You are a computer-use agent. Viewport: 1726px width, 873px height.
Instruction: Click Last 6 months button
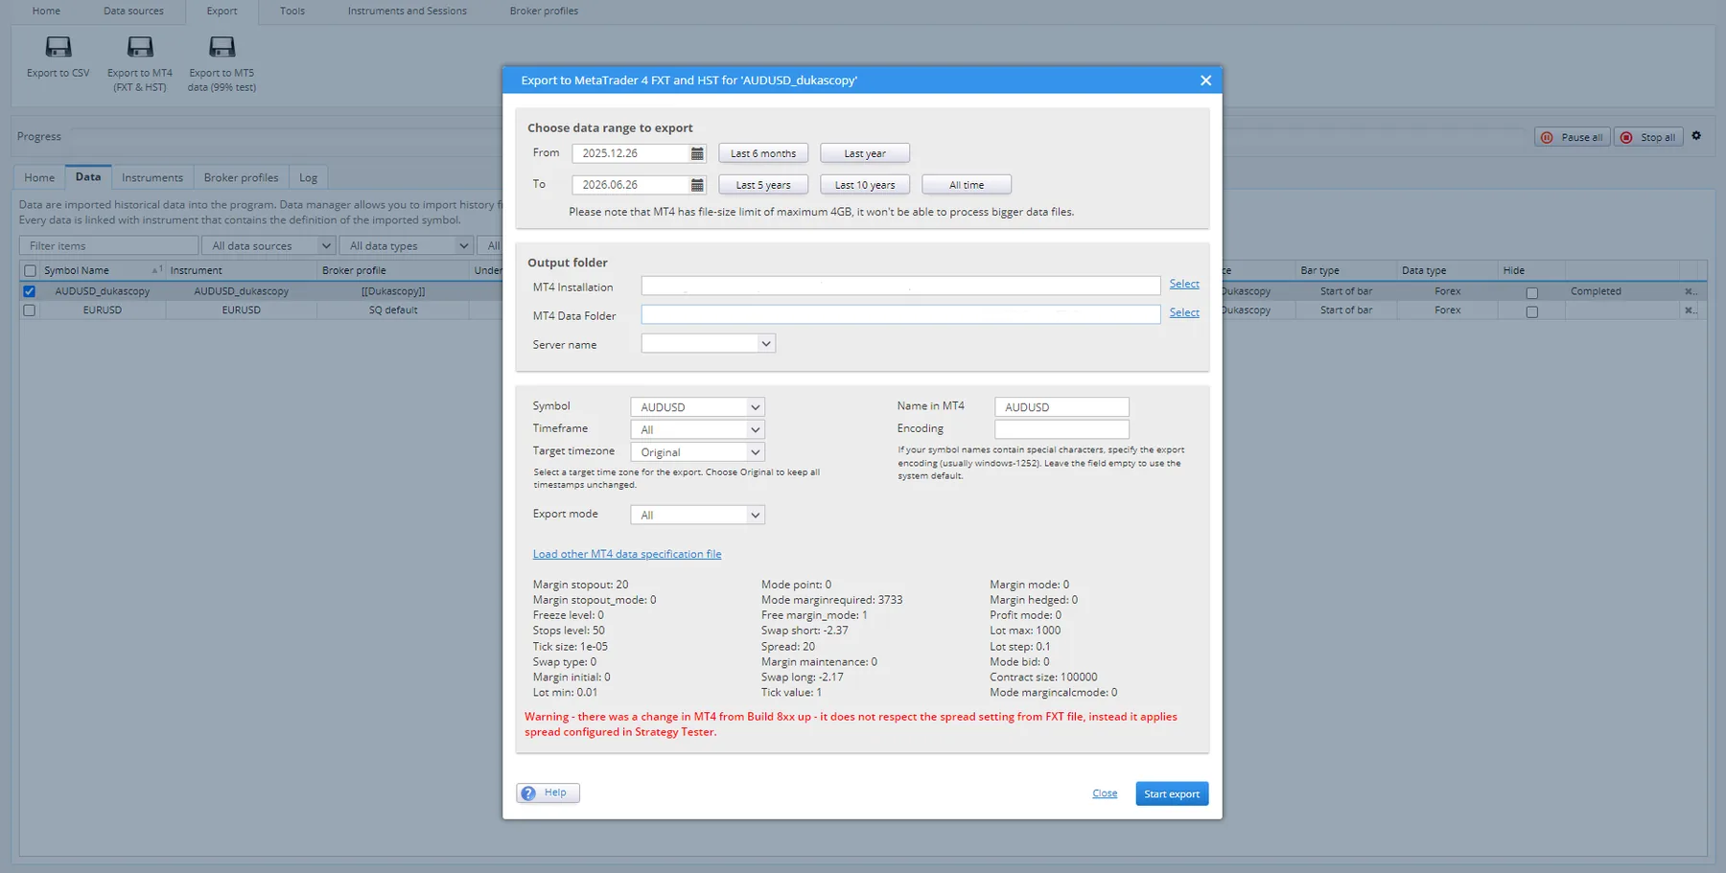763,153
